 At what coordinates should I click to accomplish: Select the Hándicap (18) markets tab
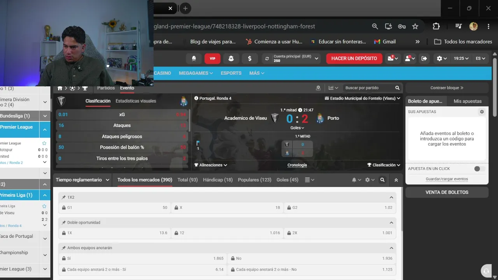coord(217,180)
